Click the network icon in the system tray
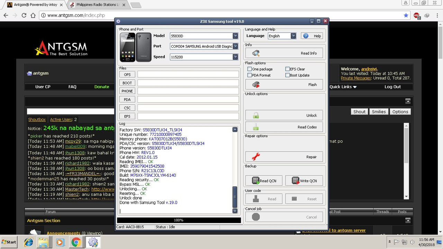Image resolution: width=443 pixels, height=249 pixels. 405,242
